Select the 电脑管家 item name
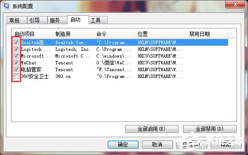 31,69
